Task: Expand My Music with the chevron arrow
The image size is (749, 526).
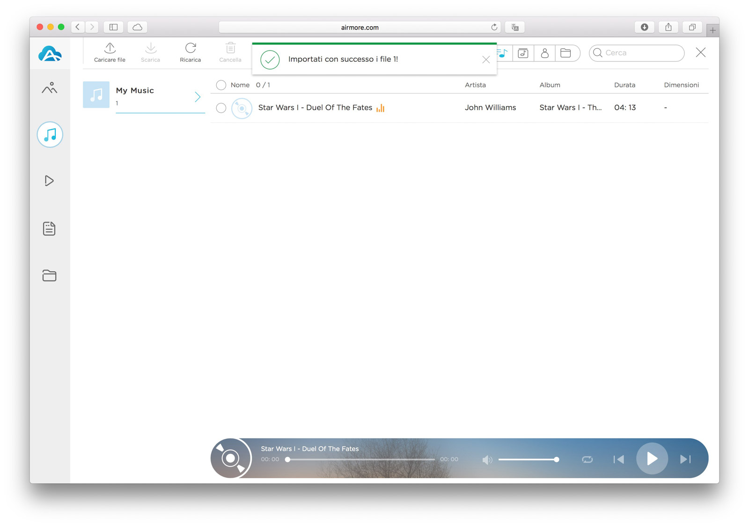Action: 198,97
